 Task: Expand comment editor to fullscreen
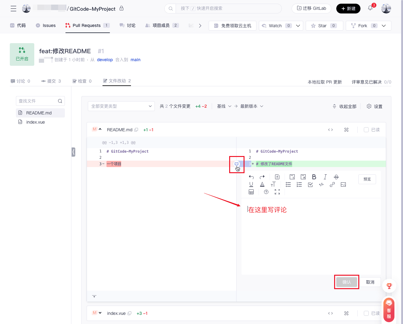click(x=277, y=192)
